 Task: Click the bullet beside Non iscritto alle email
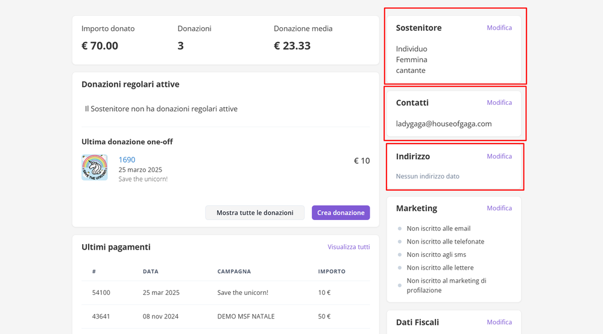[x=400, y=229]
